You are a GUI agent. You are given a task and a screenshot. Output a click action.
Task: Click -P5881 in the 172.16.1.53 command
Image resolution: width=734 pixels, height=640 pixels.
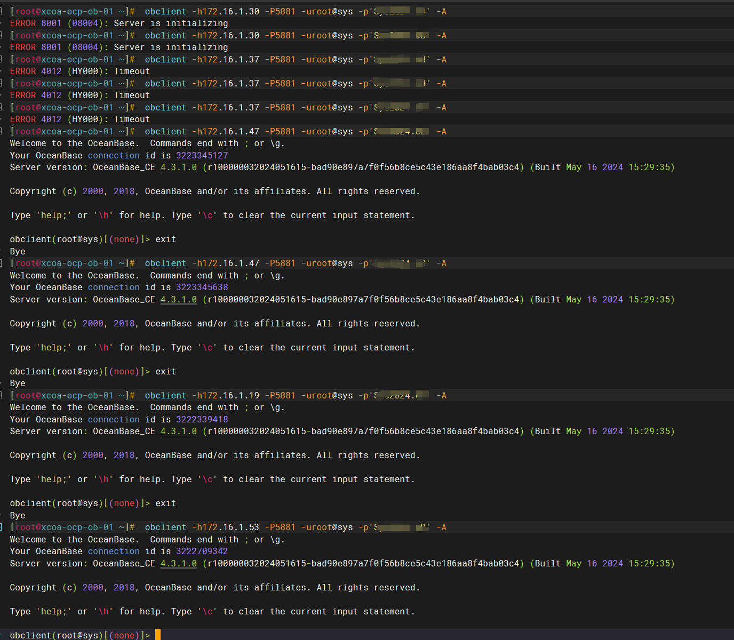pyautogui.click(x=280, y=527)
